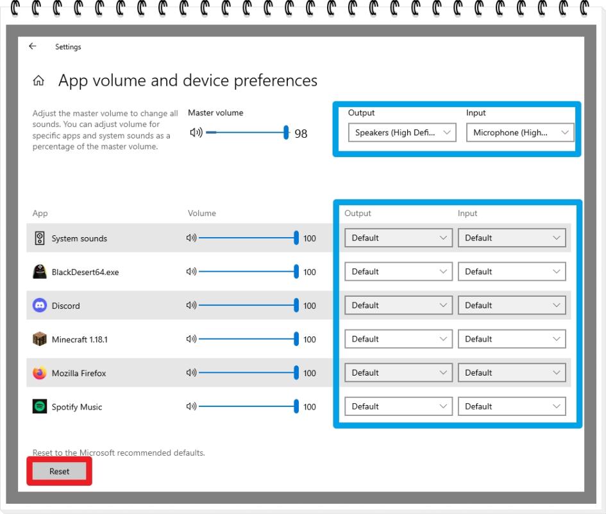Click the Spotify Music app icon
This screenshot has height=514, width=606.
point(40,407)
